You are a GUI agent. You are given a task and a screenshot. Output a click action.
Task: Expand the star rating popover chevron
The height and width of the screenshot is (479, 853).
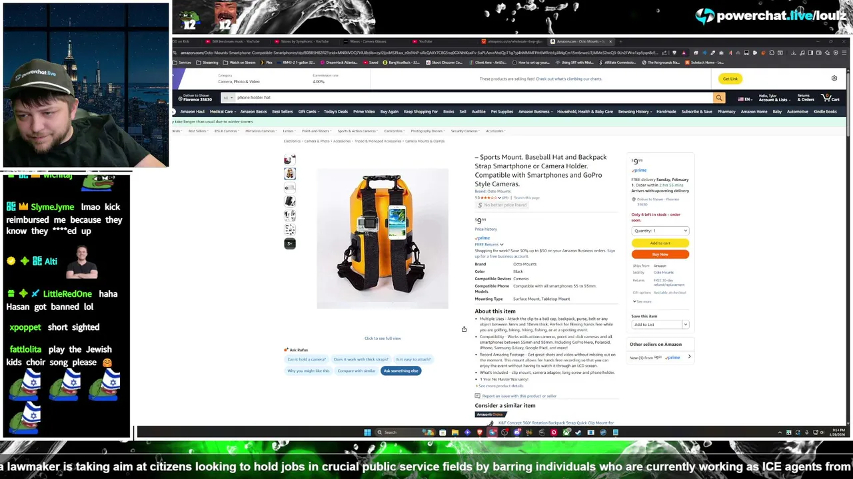499,198
